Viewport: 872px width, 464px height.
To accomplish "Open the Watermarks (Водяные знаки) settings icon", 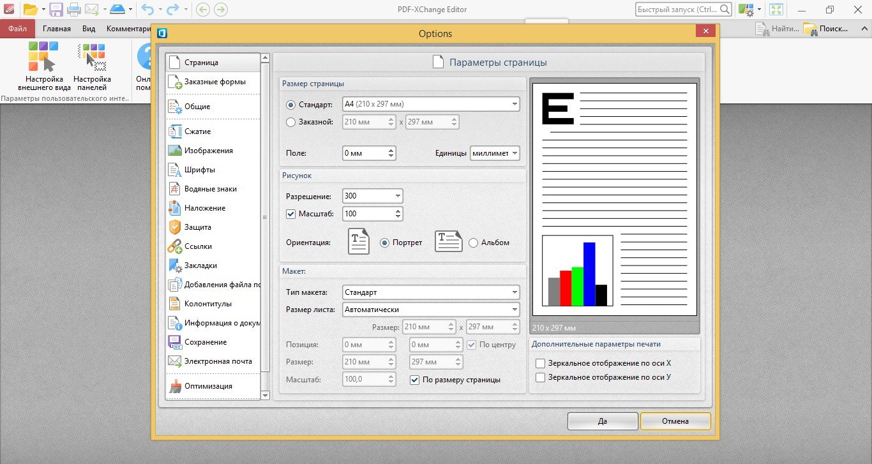I will pos(175,189).
